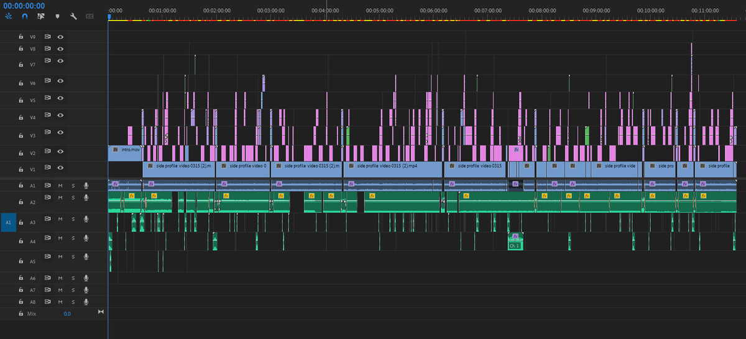Click ruler at 00:05:00:00 mark

point(379,11)
